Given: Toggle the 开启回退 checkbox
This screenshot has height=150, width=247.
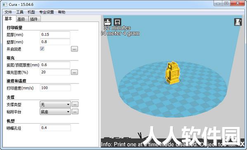Looking at the screenshot, I should [x=42, y=48].
